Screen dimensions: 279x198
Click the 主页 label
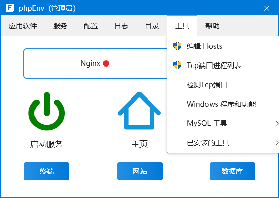pyautogui.click(x=139, y=144)
